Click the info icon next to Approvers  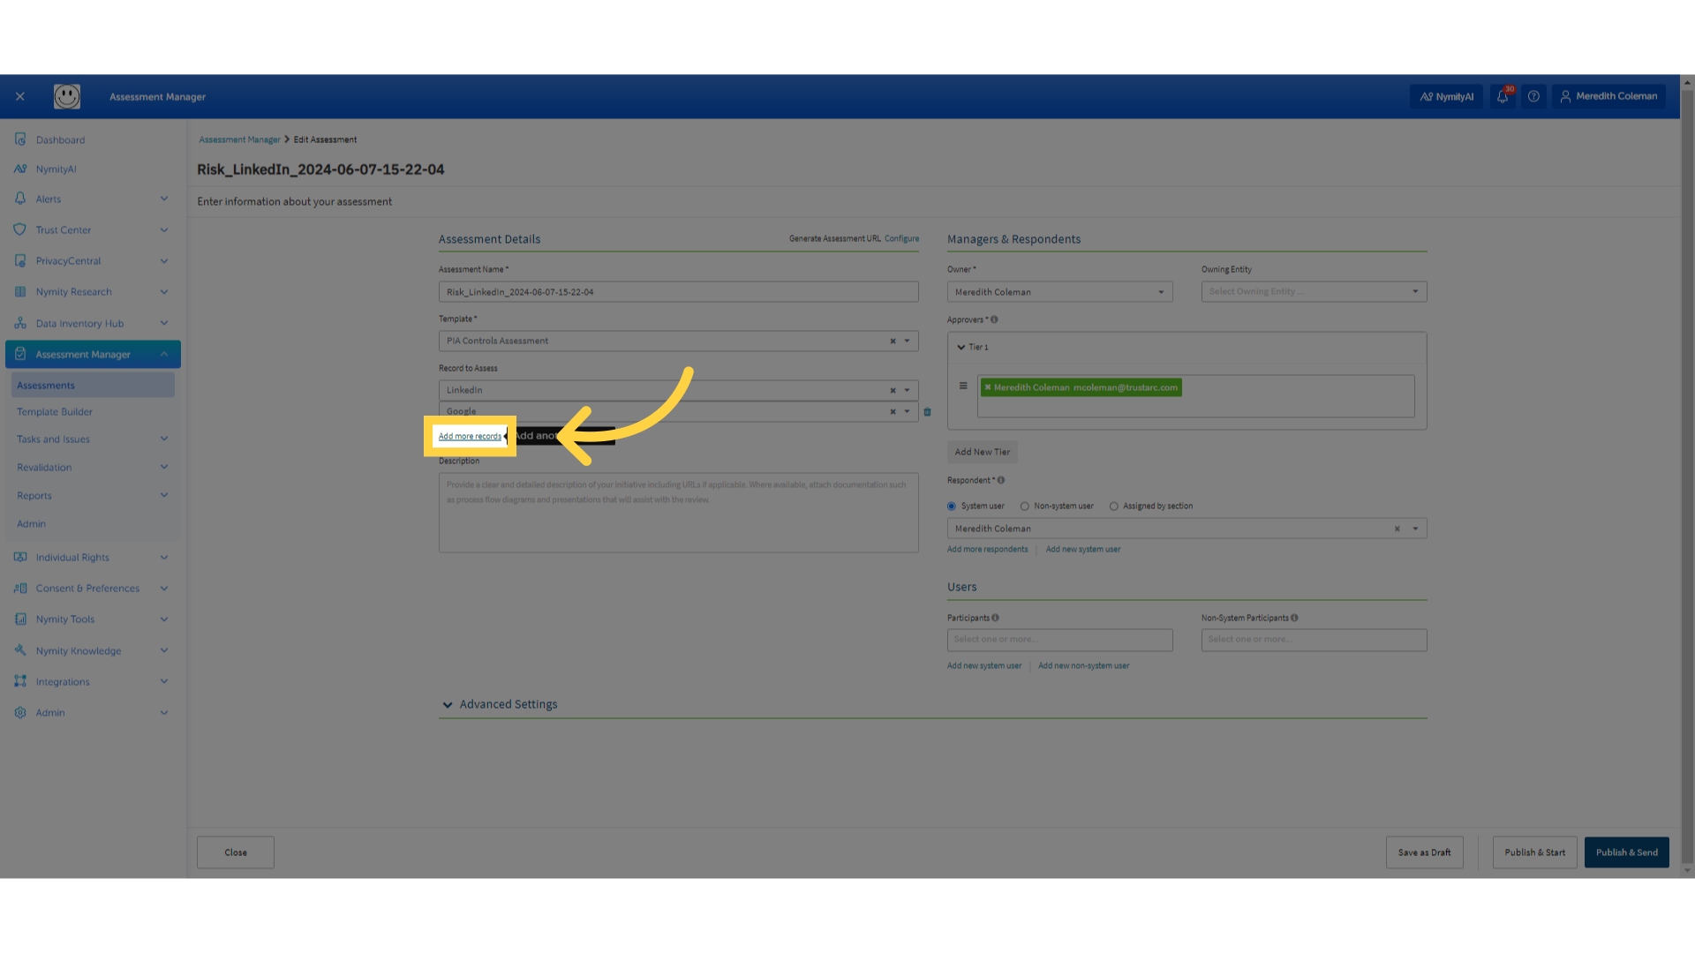point(994,319)
